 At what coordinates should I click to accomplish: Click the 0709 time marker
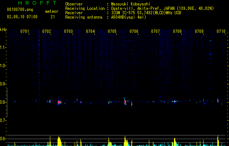[199, 31]
